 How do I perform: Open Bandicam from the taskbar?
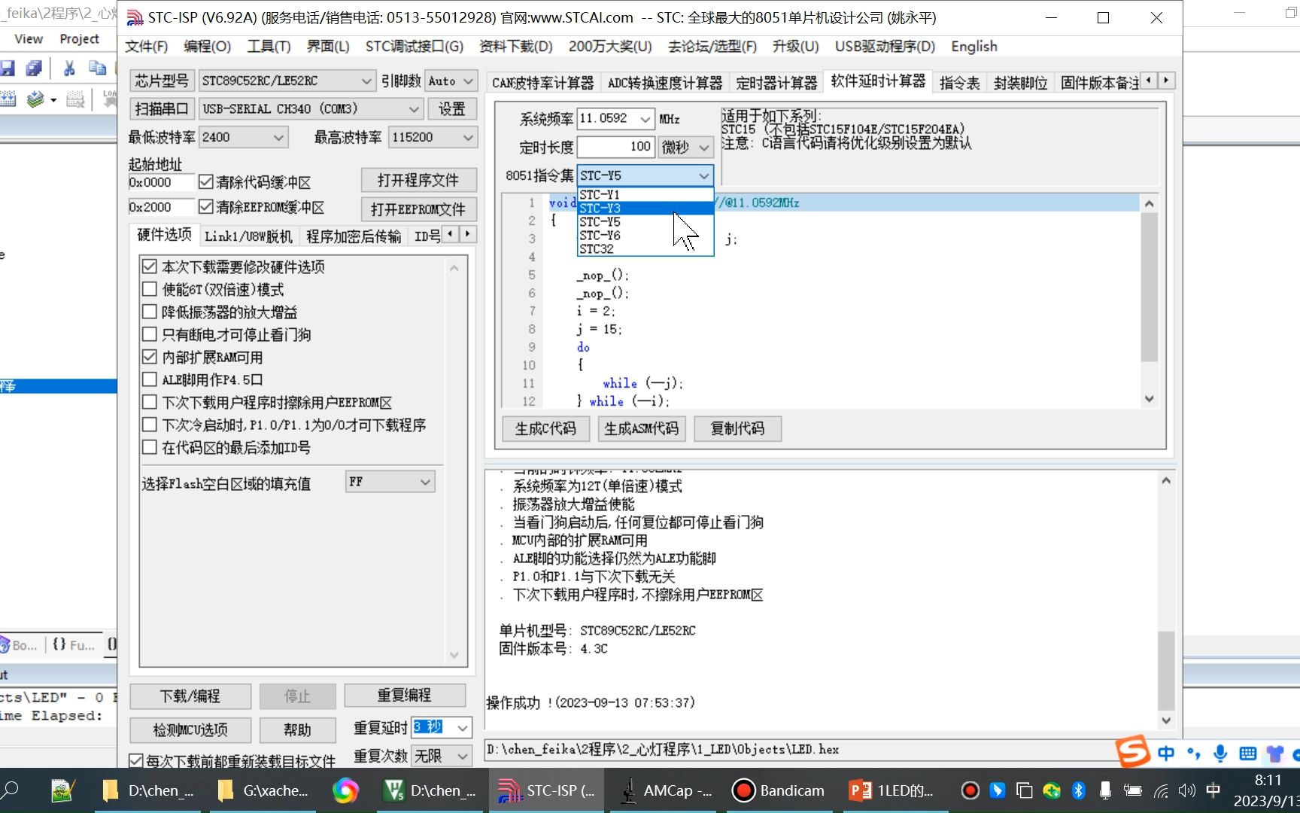(779, 790)
